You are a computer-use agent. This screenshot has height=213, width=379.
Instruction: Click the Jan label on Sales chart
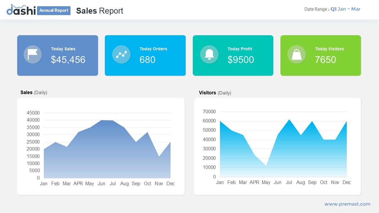[44, 183]
